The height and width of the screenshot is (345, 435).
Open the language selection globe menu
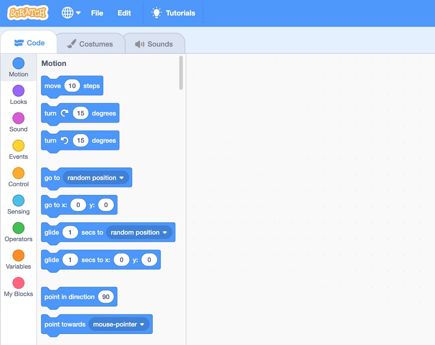click(71, 13)
